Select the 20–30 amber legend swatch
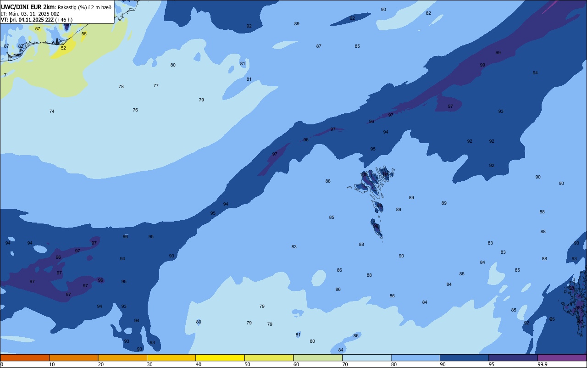Viewport: 587px width, 368px height. 122,357
